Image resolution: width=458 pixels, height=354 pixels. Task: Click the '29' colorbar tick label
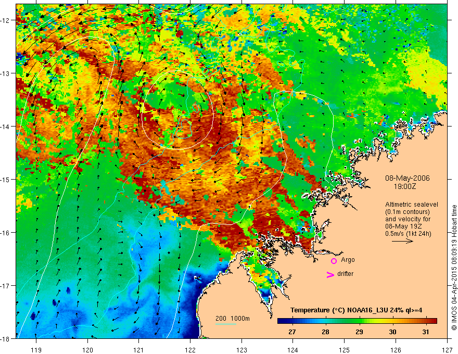(x=359, y=332)
